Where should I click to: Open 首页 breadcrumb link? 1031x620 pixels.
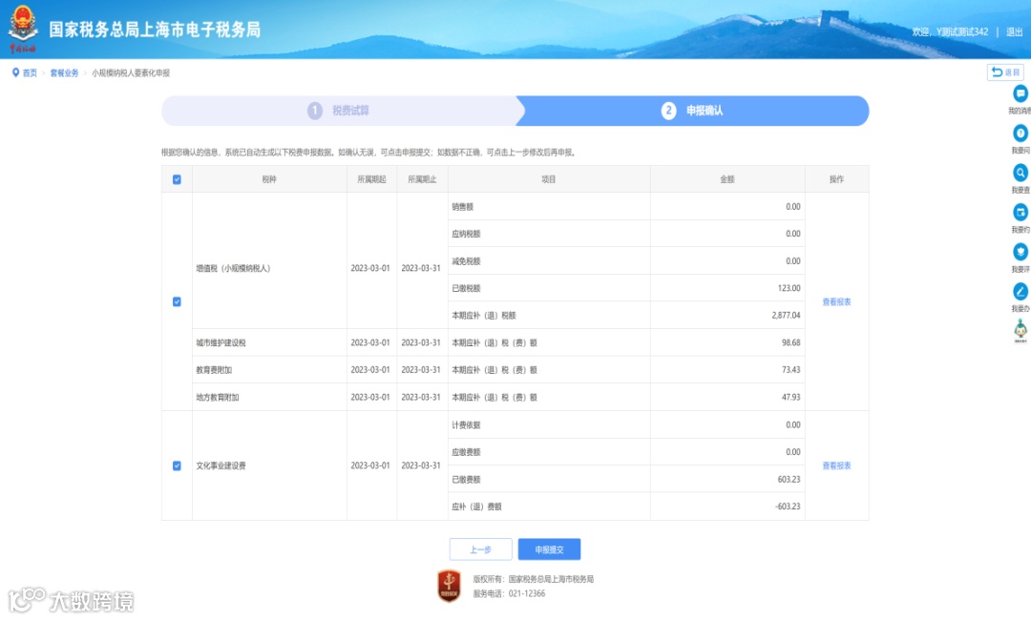click(30, 72)
